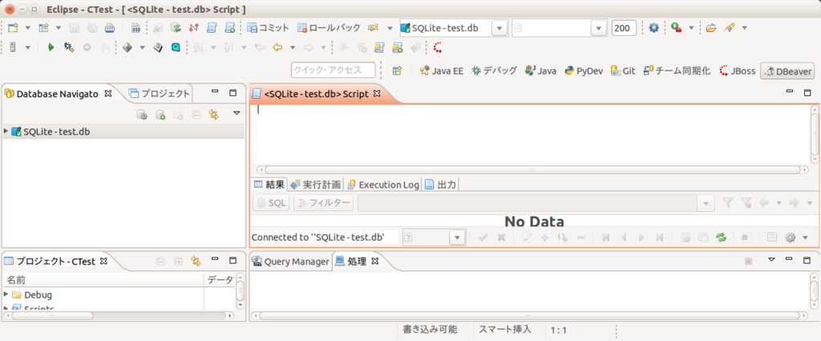Screen dimensions: 821x341
Task: Switch to デバッグ perspective
Action: pyautogui.click(x=494, y=71)
